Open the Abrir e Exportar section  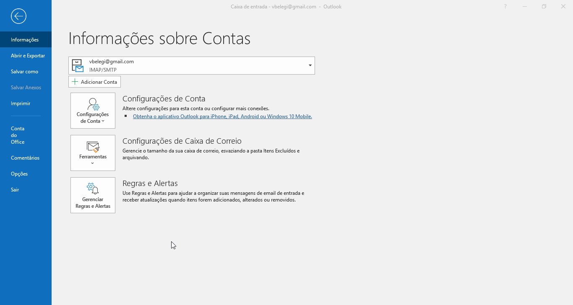click(26, 56)
